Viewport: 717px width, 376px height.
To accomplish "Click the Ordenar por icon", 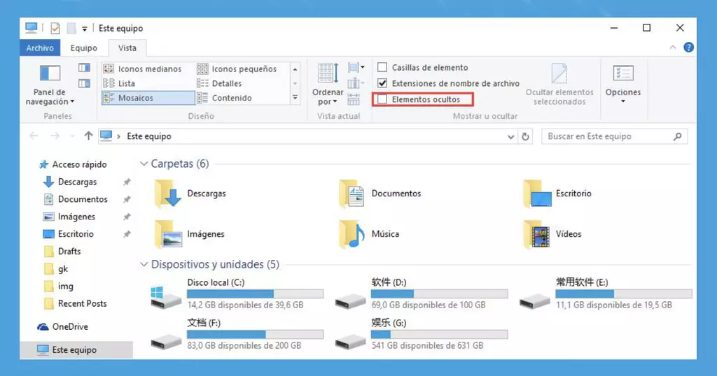I will (x=328, y=73).
